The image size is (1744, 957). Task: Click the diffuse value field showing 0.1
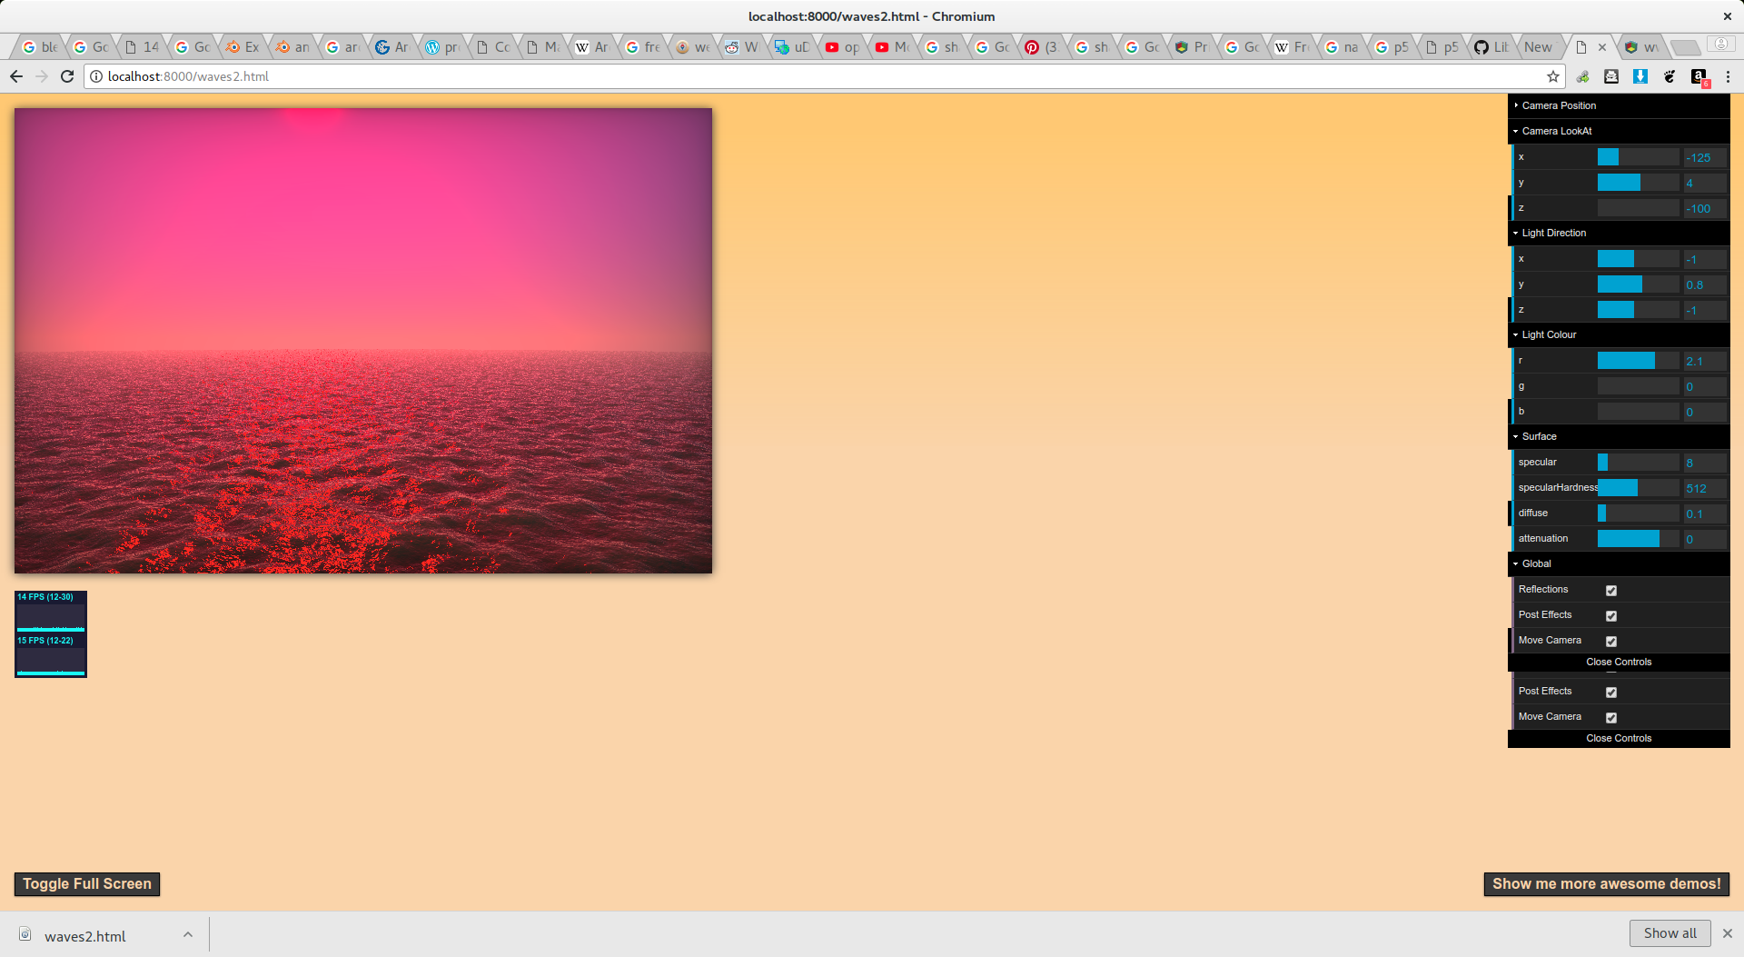pyautogui.click(x=1704, y=513)
